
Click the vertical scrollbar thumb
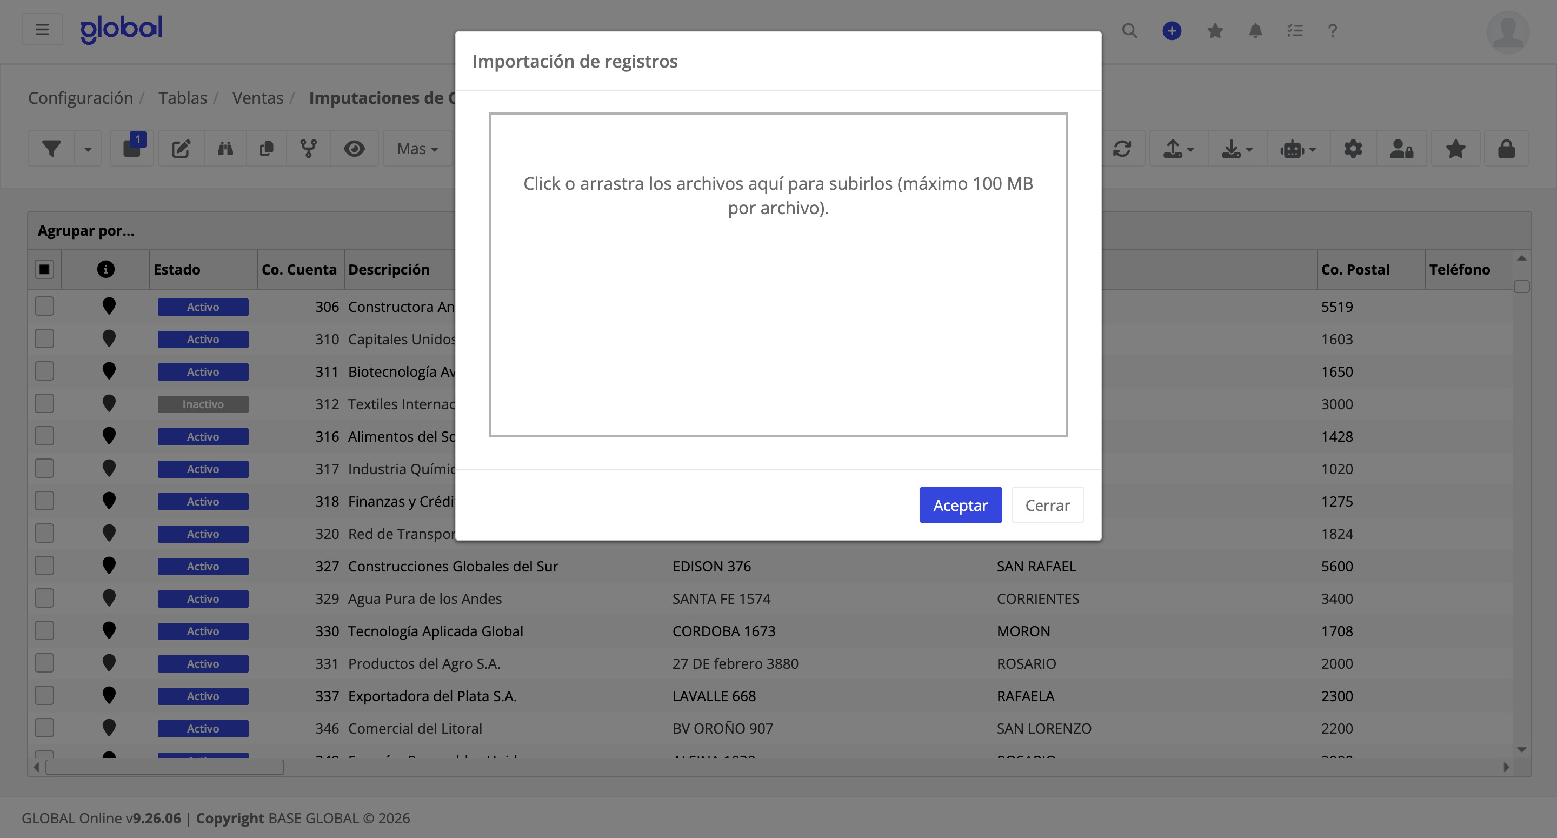pyautogui.click(x=1521, y=286)
